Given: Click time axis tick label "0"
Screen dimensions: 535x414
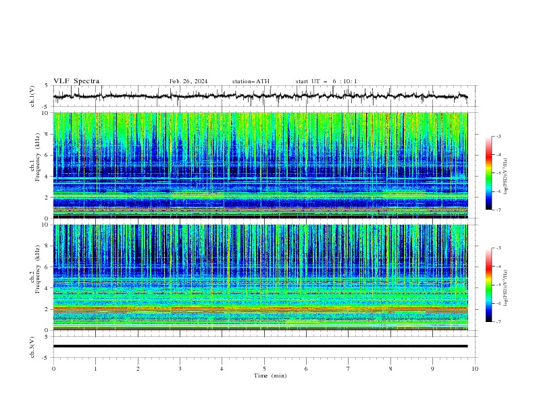Looking at the screenshot, I should pyautogui.click(x=53, y=369).
